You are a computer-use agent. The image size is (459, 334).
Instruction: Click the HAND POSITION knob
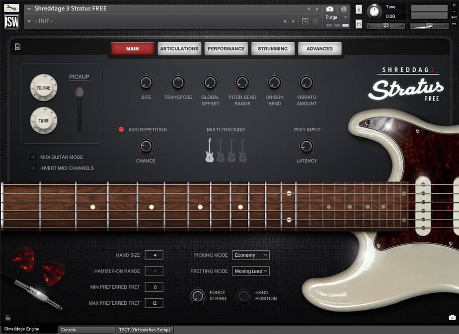tap(243, 295)
